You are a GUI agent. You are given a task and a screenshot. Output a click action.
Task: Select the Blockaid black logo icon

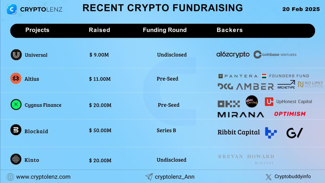(16, 130)
